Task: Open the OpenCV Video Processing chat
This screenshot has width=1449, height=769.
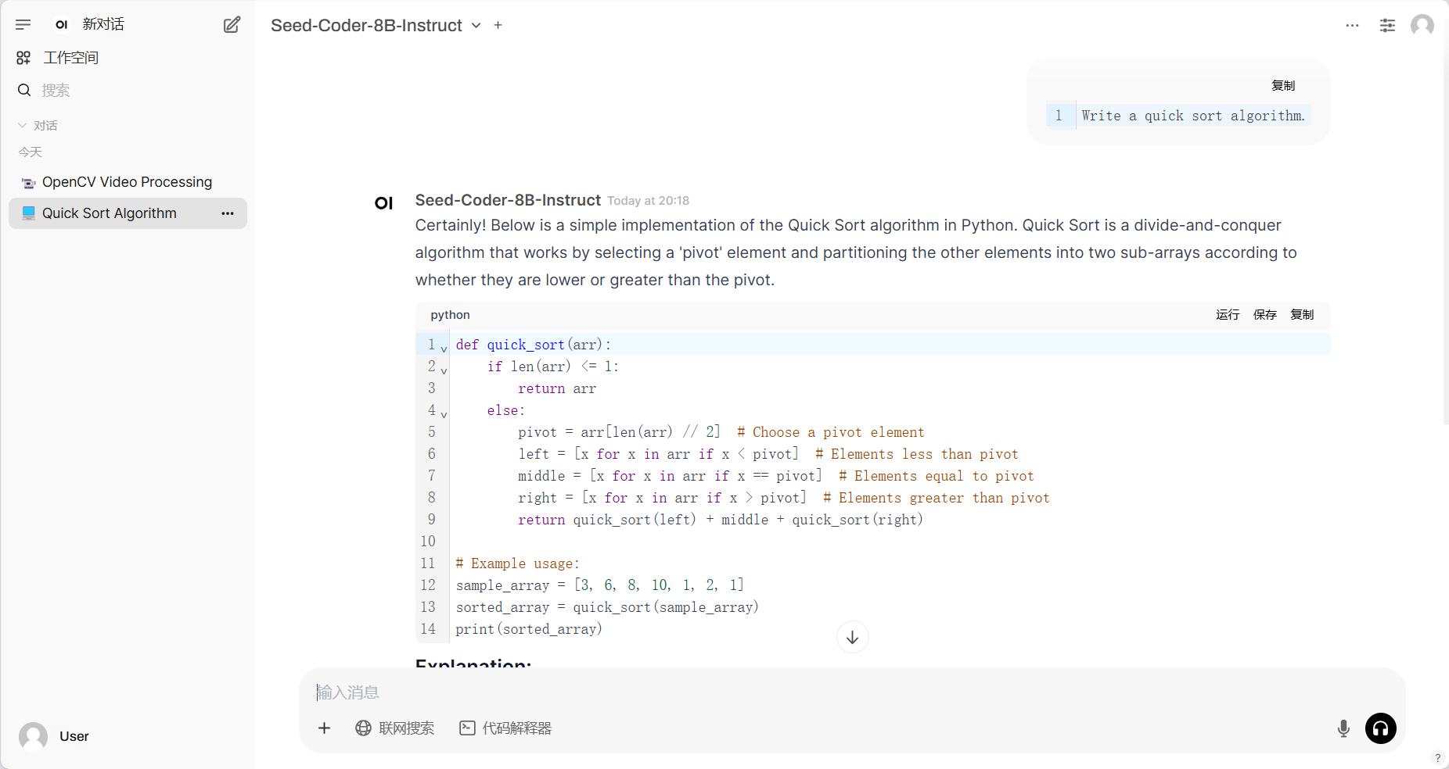Action: point(127,182)
